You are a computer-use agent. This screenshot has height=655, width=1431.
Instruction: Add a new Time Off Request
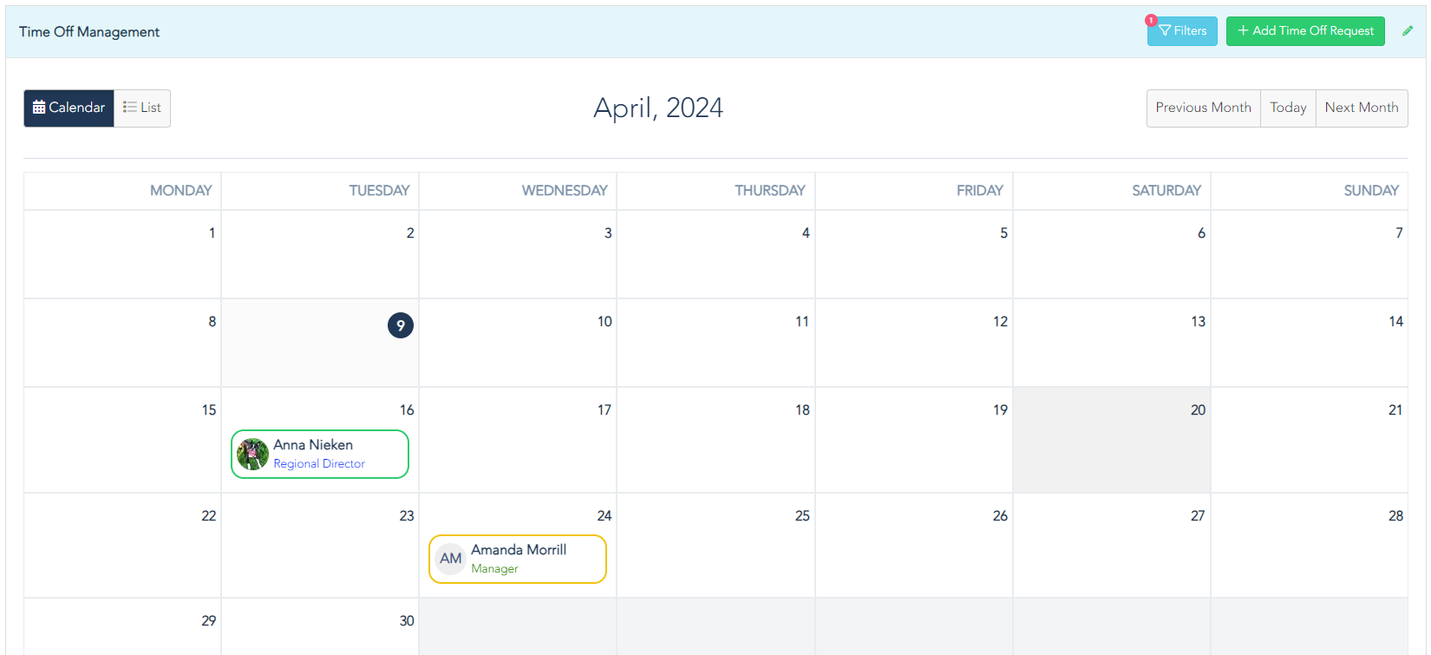pyautogui.click(x=1305, y=31)
